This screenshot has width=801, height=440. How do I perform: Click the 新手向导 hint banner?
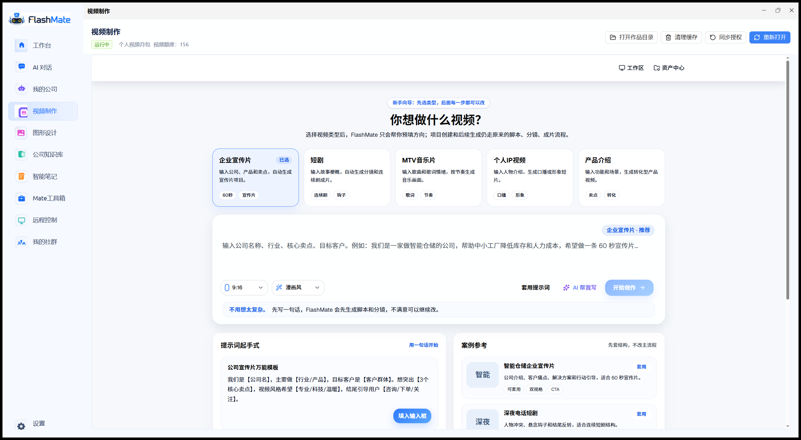438,103
